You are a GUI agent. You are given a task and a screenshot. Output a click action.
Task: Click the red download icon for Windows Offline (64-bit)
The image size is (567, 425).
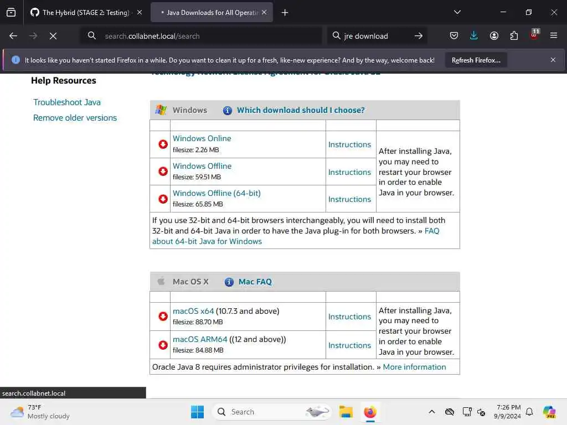[x=163, y=199]
